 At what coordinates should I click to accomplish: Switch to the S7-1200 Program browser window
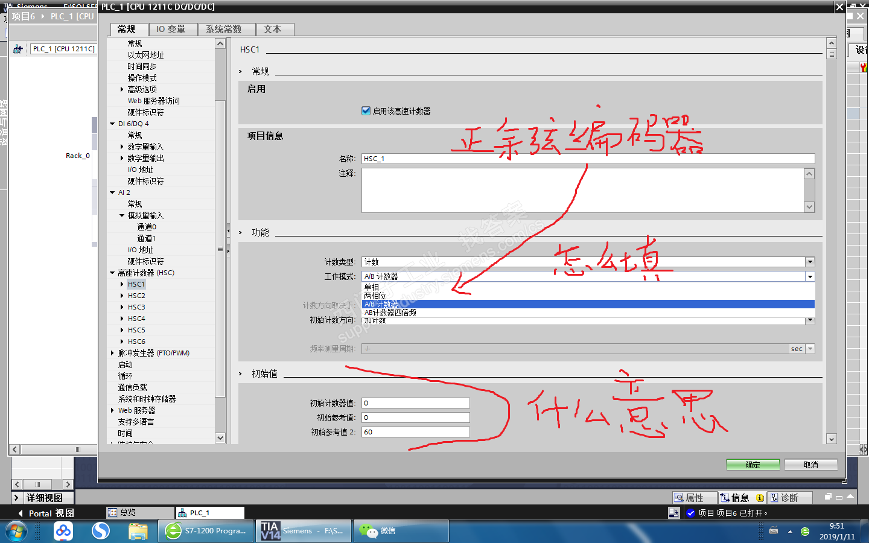pos(206,531)
